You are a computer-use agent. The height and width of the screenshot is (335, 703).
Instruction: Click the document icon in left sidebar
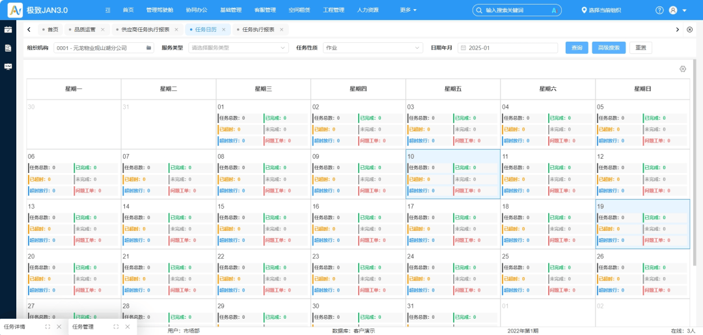click(8, 48)
